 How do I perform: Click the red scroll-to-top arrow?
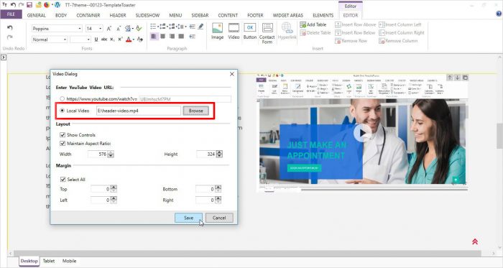click(x=475, y=241)
